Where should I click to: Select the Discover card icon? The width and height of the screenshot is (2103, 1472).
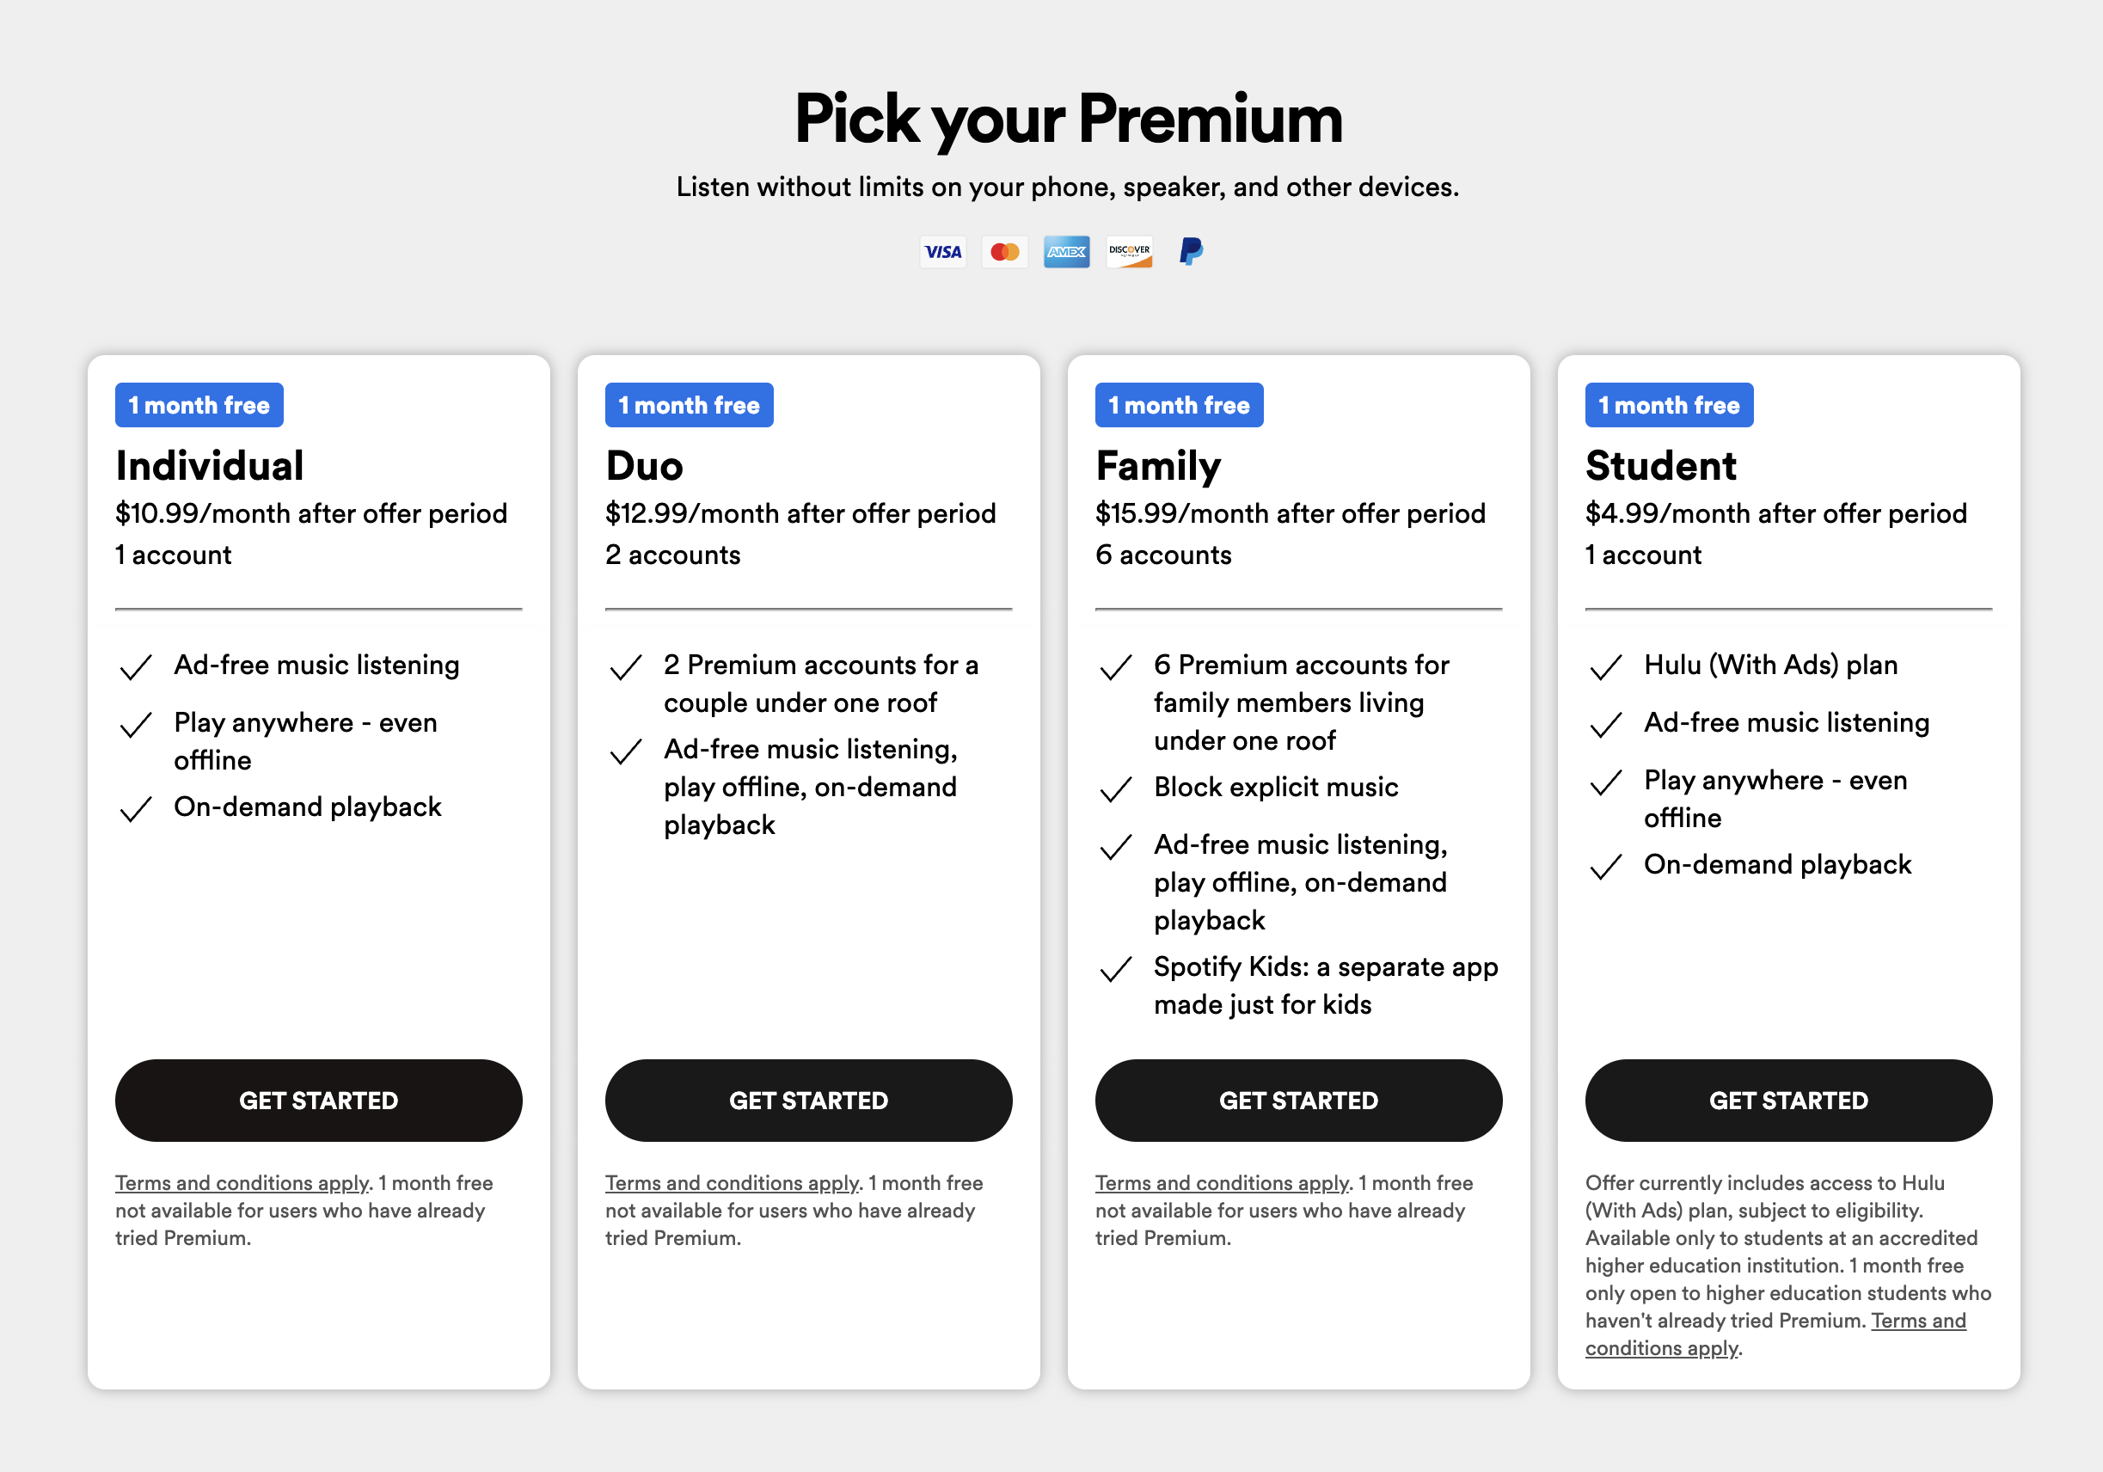(1128, 253)
